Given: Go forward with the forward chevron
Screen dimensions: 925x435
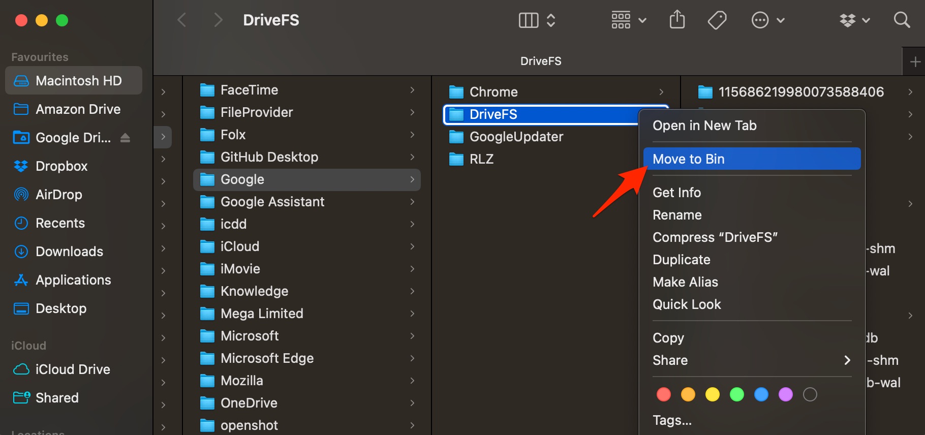Looking at the screenshot, I should coord(218,20).
